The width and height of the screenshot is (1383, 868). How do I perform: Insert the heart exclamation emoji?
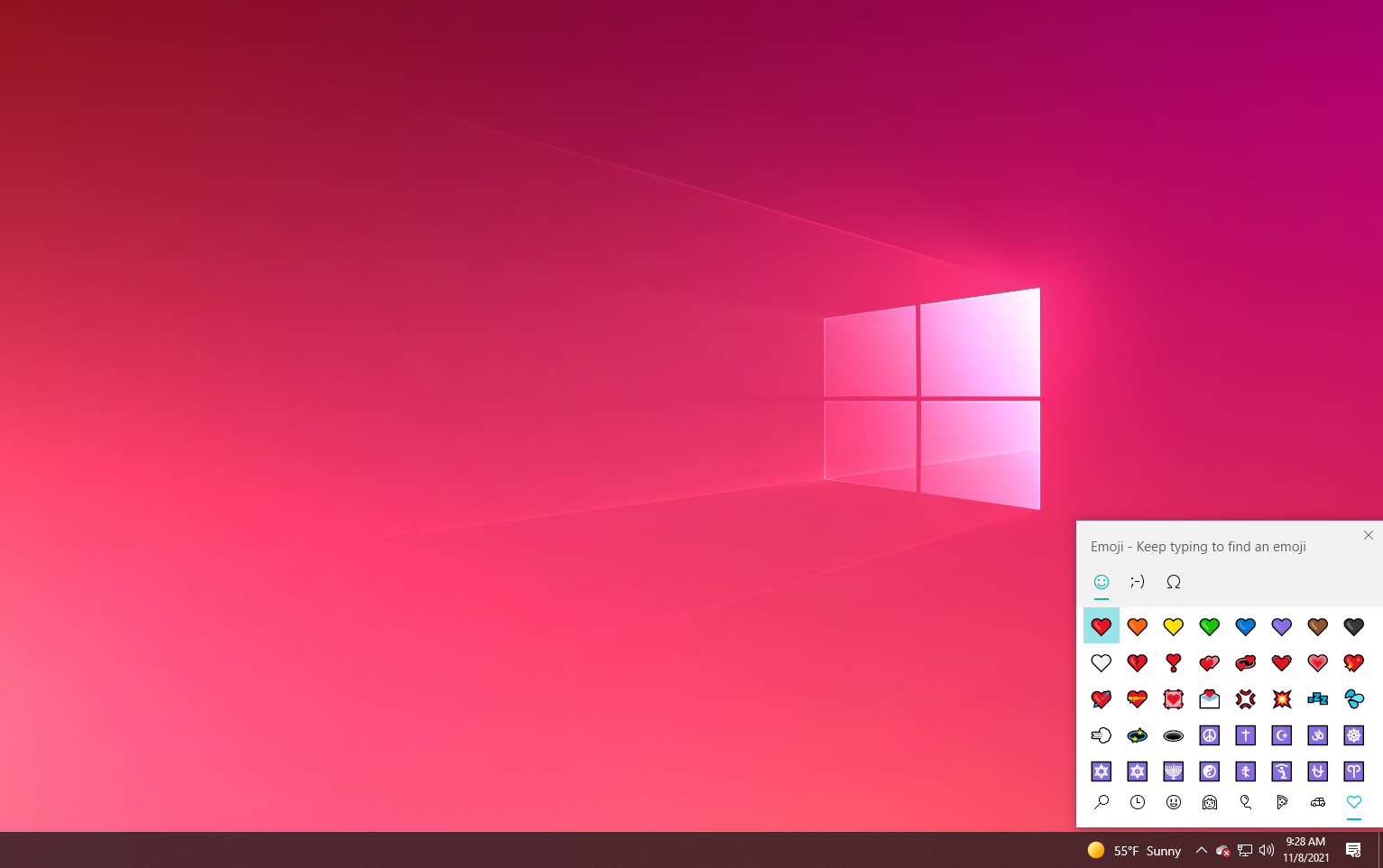tap(1174, 663)
